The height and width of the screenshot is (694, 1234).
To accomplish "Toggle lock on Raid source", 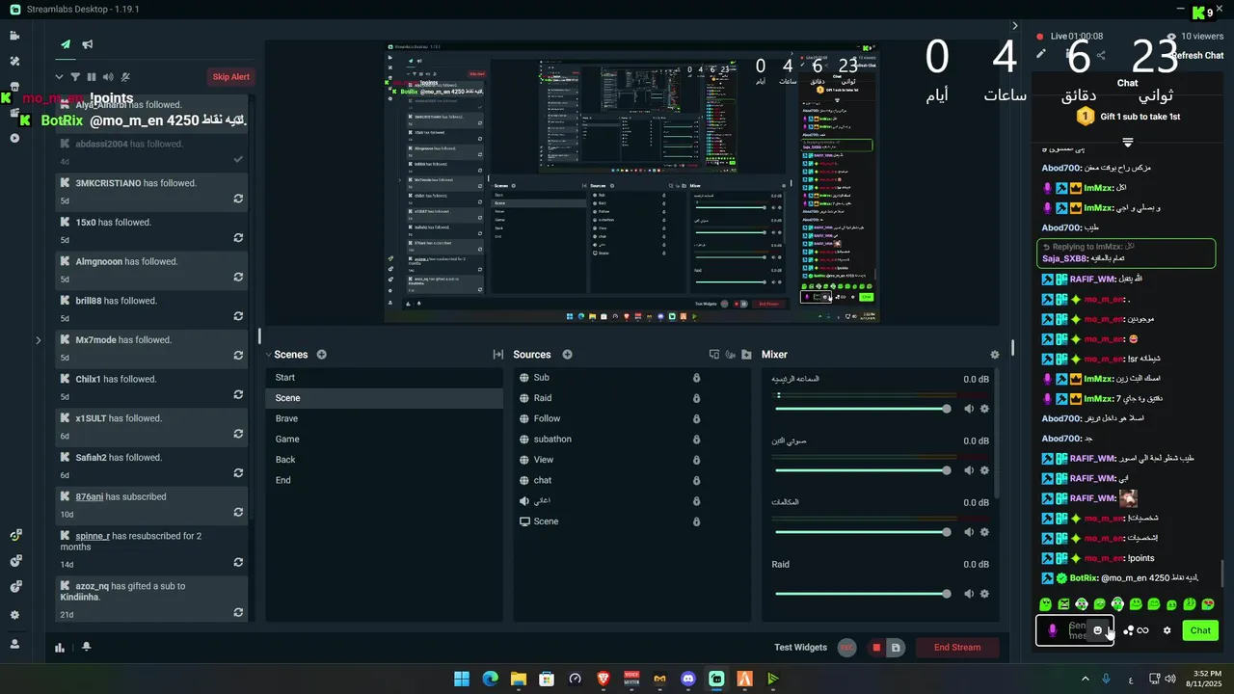I will click(x=696, y=398).
